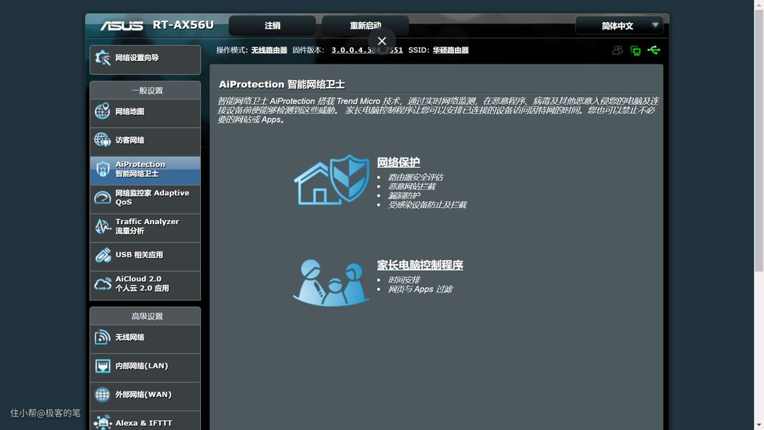Viewport: 764px width, 430px height.
Task: Open the Traffic Analyzer 流量分析 icon
Action: coord(103,226)
